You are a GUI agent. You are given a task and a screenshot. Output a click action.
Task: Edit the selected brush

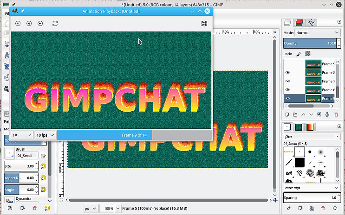288,208
